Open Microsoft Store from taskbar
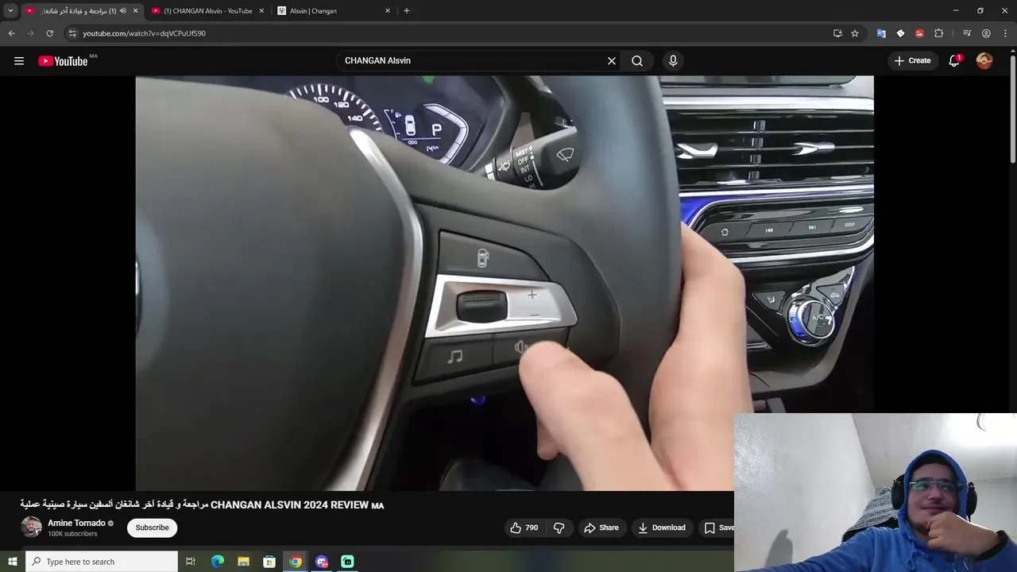 pos(269,562)
